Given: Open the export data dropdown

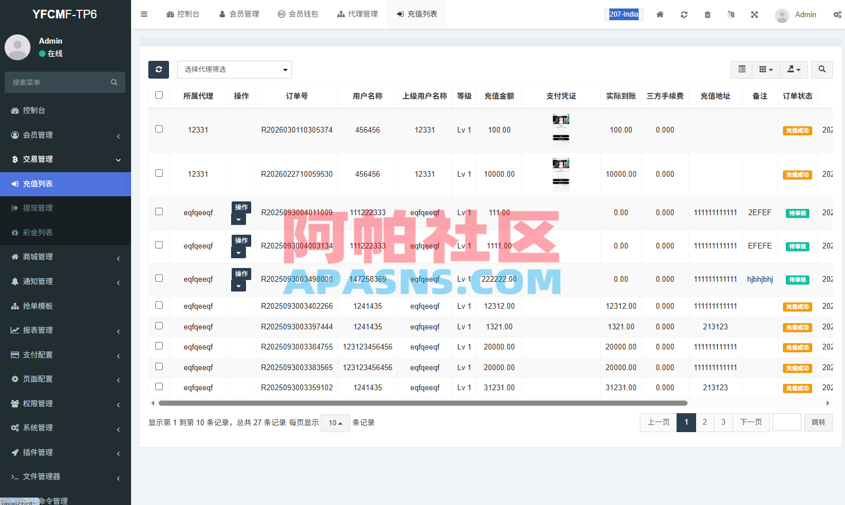Looking at the screenshot, I should tap(794, 69).
